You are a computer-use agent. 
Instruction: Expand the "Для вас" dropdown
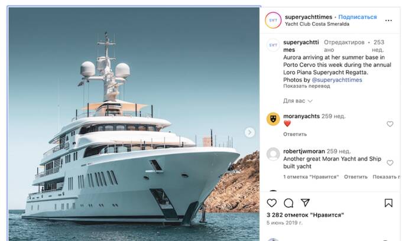(298, 101)
